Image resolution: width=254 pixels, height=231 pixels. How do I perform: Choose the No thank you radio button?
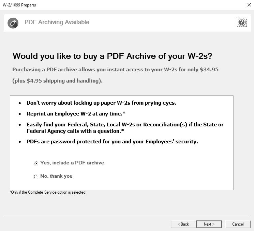[35, 176]
